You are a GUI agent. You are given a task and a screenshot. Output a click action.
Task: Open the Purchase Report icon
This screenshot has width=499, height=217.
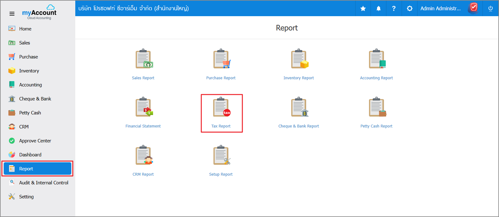(221, 59)
